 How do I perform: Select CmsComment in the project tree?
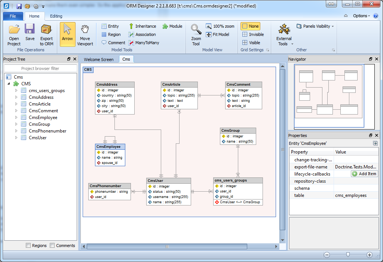click(x=43, y=111)
